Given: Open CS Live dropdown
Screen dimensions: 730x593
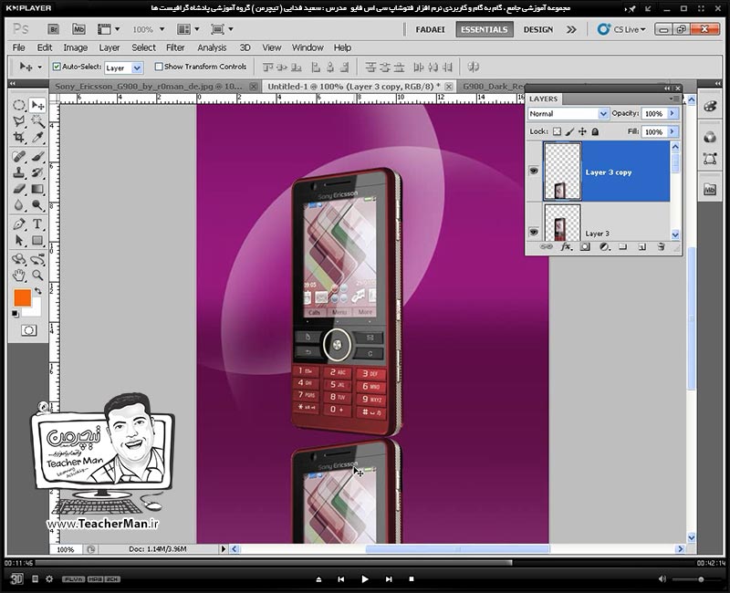Looking at the screenshot, I should (622, 29).
